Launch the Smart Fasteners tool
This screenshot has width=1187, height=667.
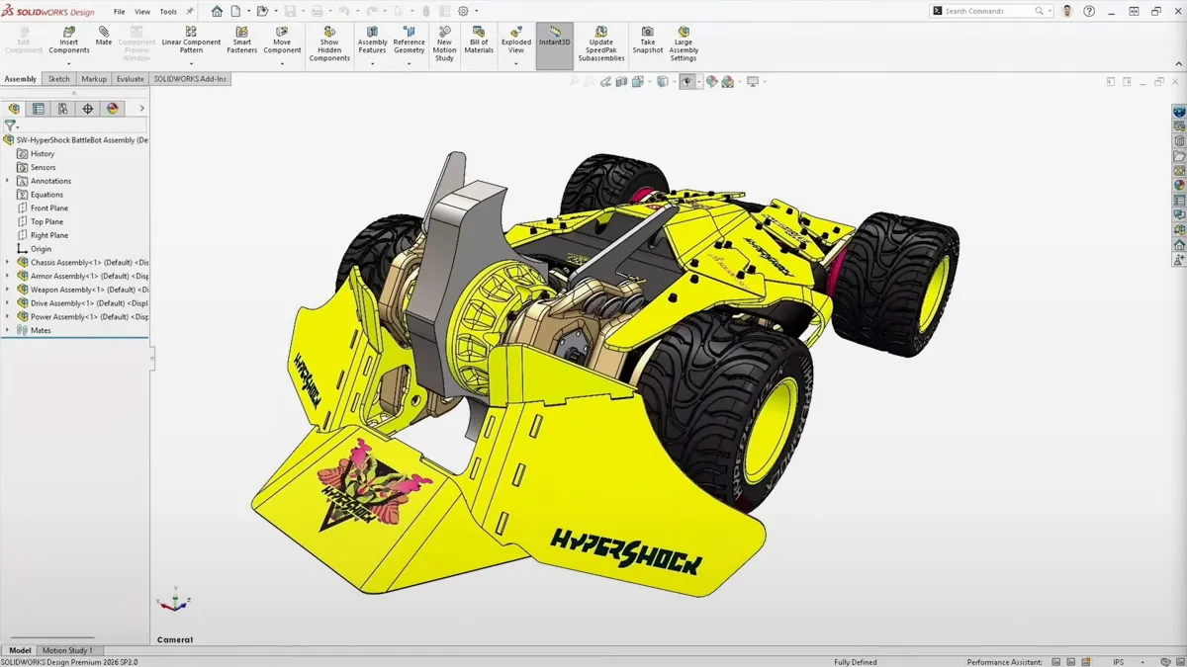241,41
